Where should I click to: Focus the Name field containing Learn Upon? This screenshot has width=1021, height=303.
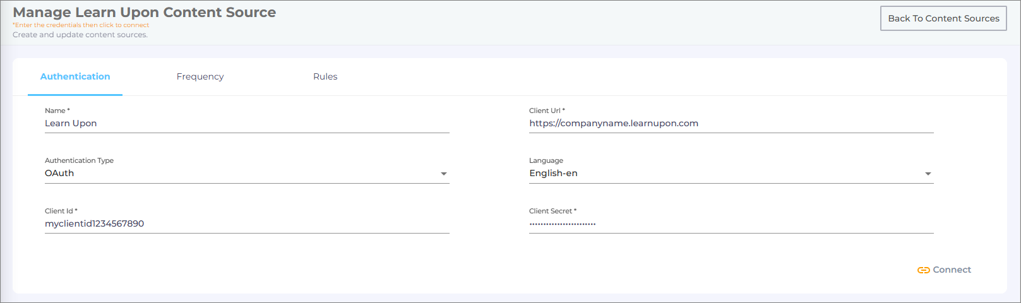click(x=247, y=124)
